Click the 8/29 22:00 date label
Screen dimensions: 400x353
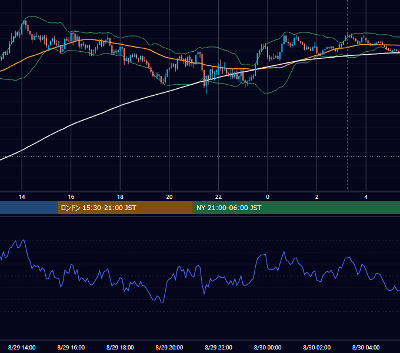[218, 347]
